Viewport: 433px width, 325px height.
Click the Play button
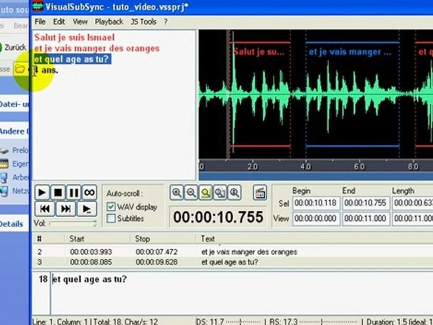[42, 192]
